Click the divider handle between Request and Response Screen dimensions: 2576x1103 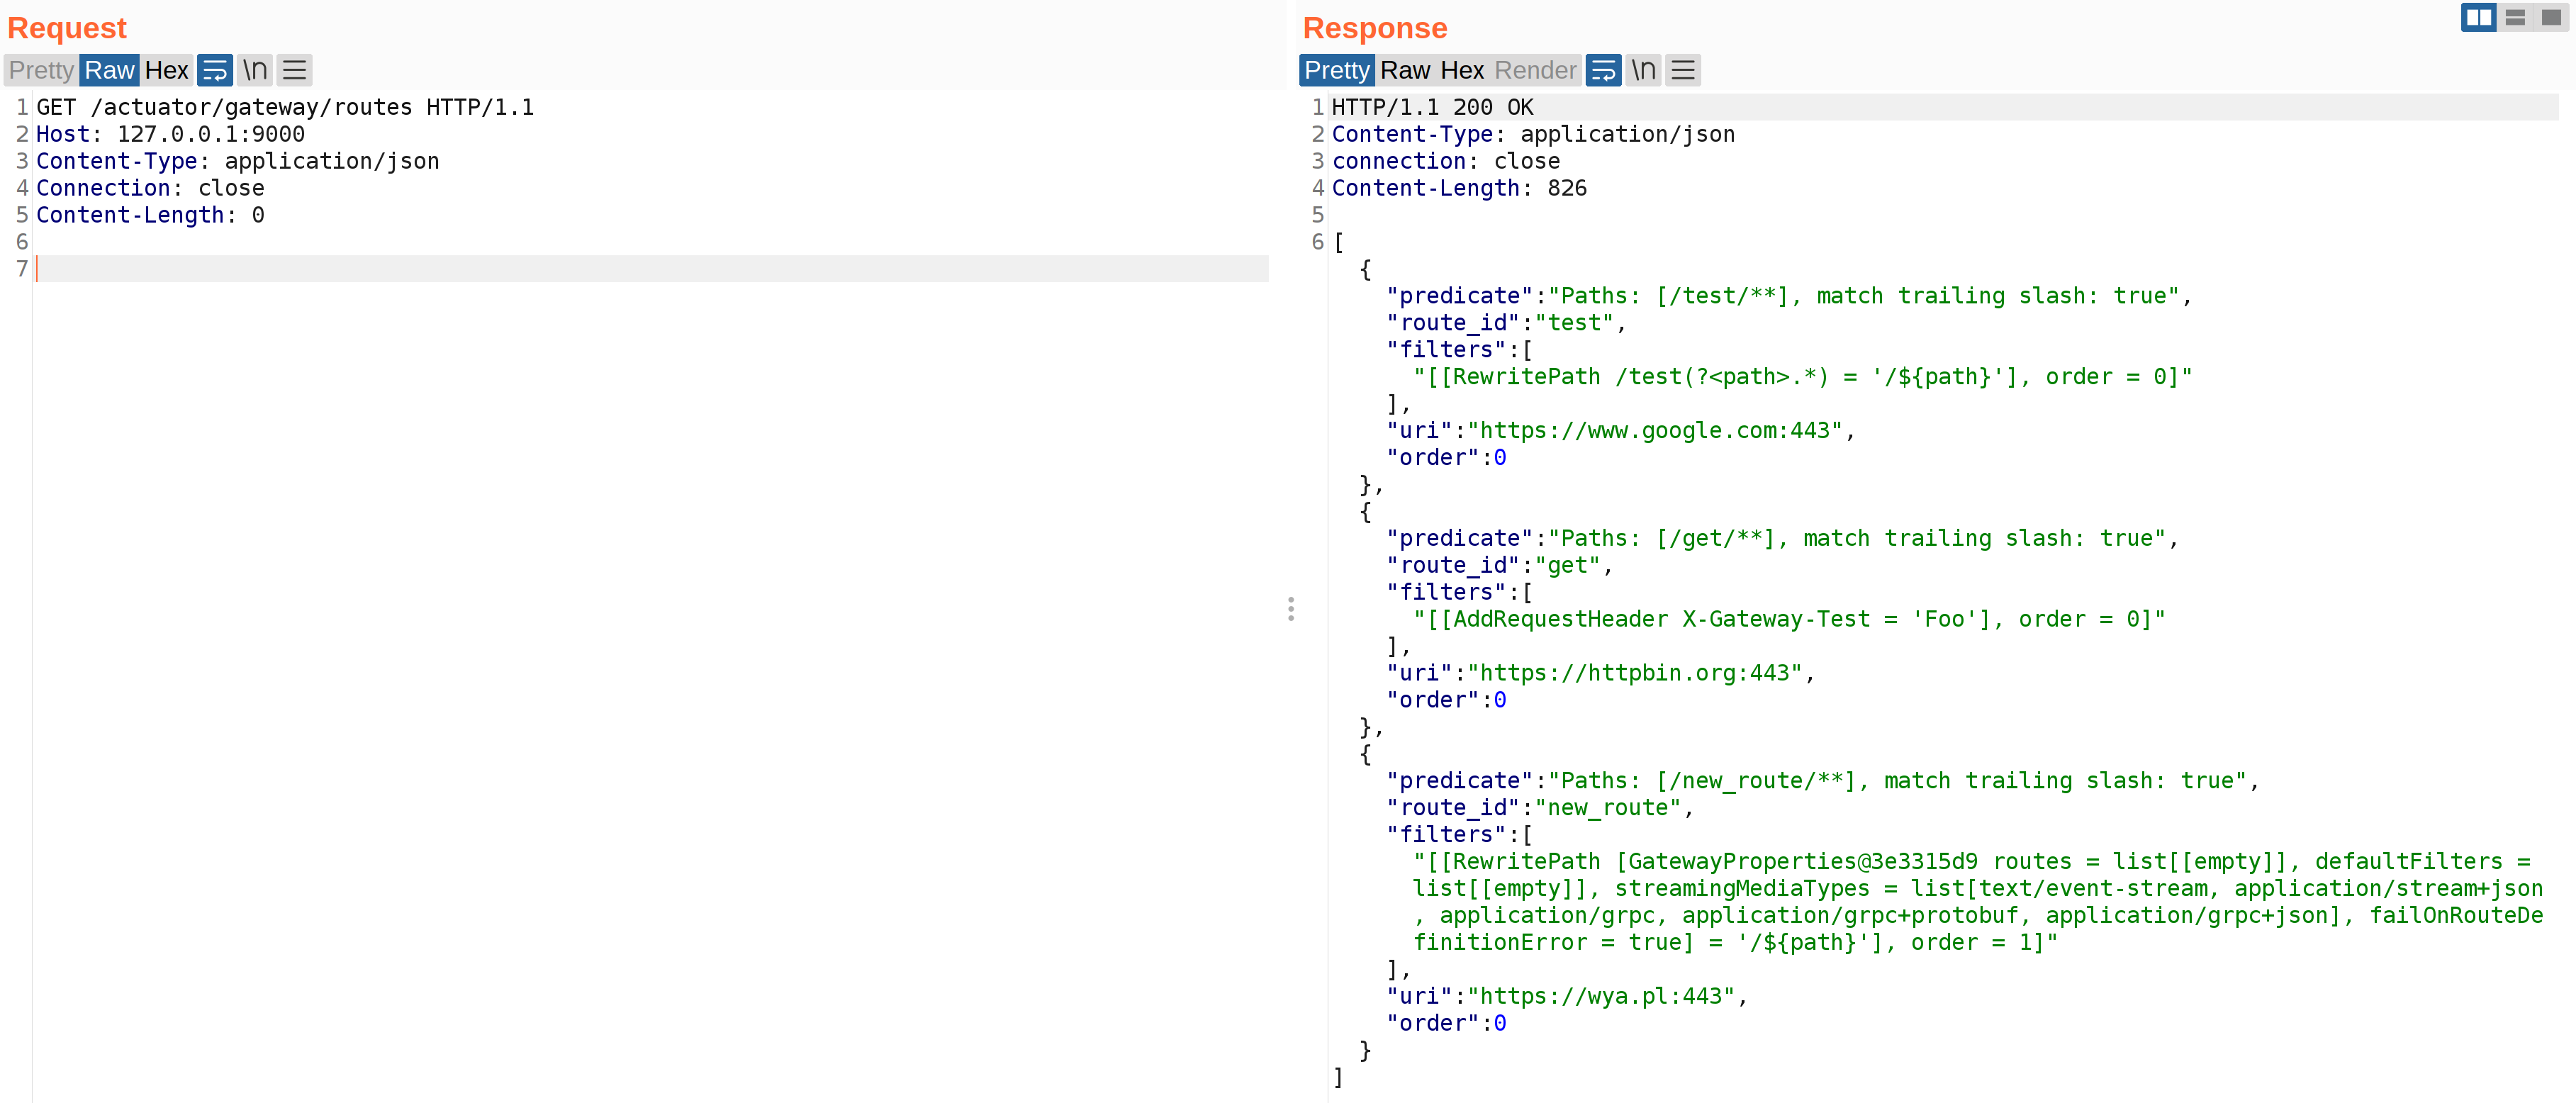pos(1291,609)
